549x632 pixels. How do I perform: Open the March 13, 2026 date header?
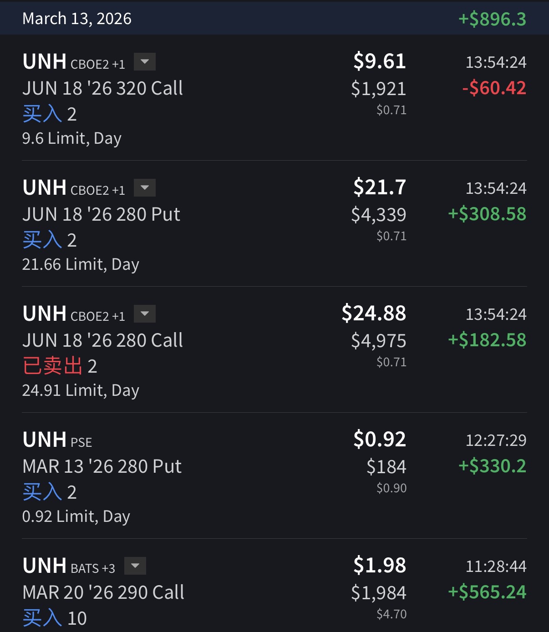(x=77, y=19)
